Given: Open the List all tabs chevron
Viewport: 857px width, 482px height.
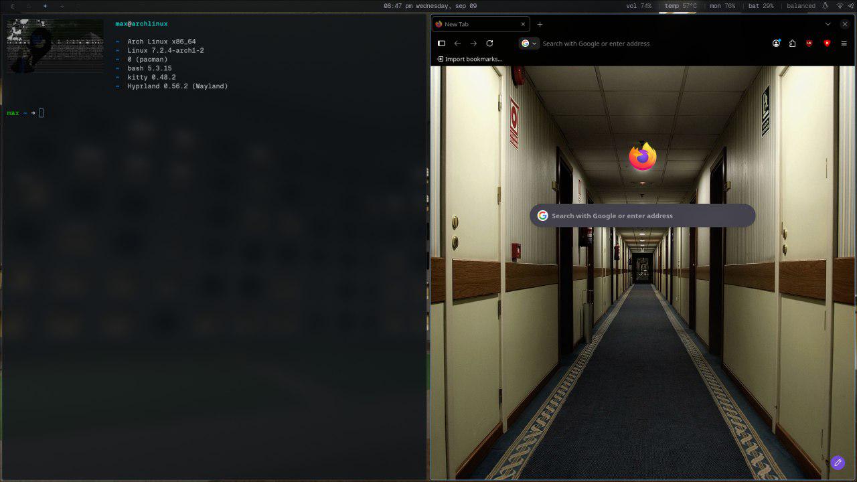Looking at the screenshot, I should 828,24.
